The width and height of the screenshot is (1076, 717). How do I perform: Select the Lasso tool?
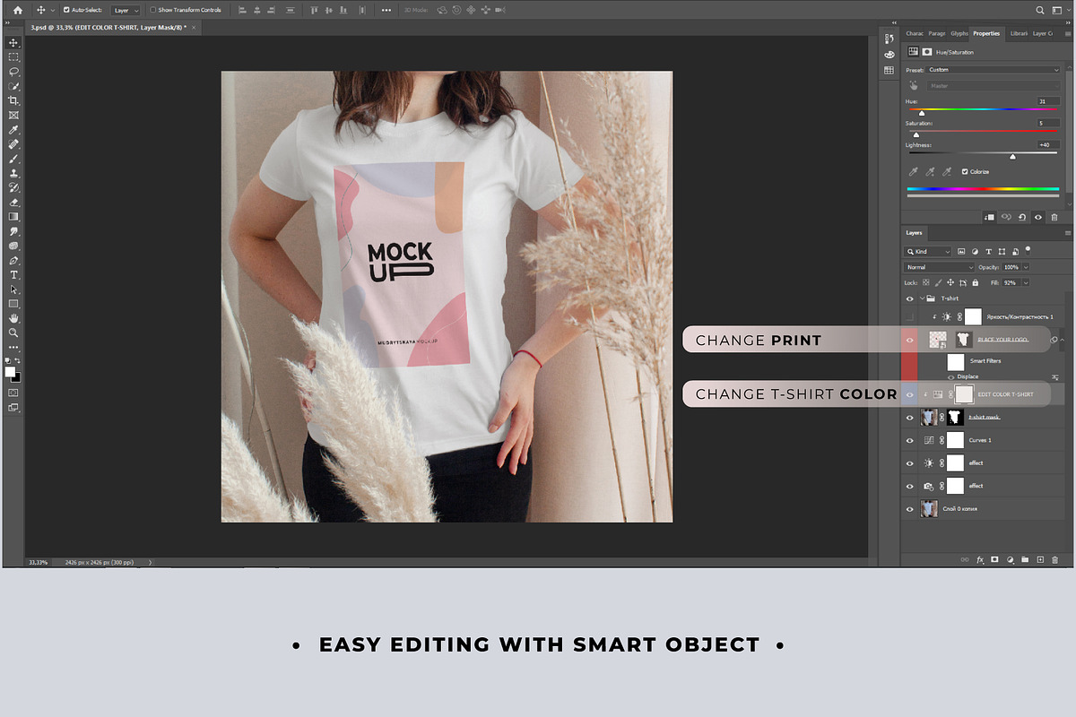(x=13, y=71)
